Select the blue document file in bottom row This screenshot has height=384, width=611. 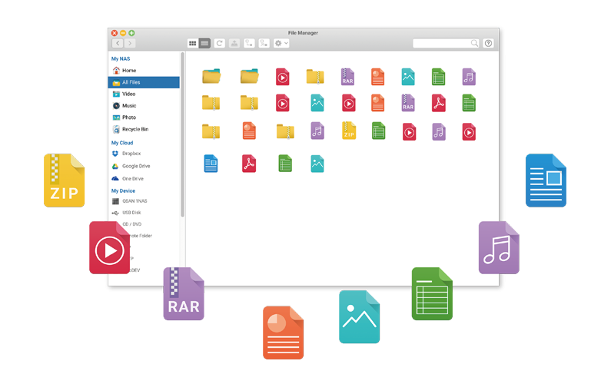coord(211,163)
